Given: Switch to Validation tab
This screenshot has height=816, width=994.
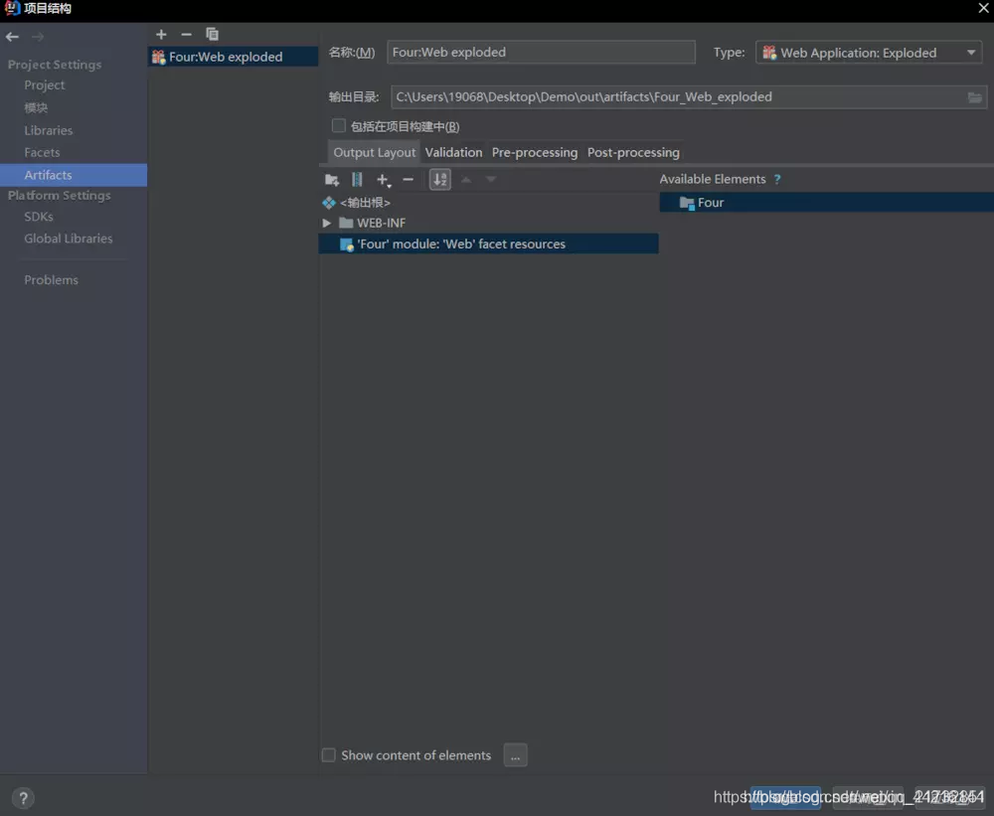Looking at the screenshot, I should (x=453, y=152).
